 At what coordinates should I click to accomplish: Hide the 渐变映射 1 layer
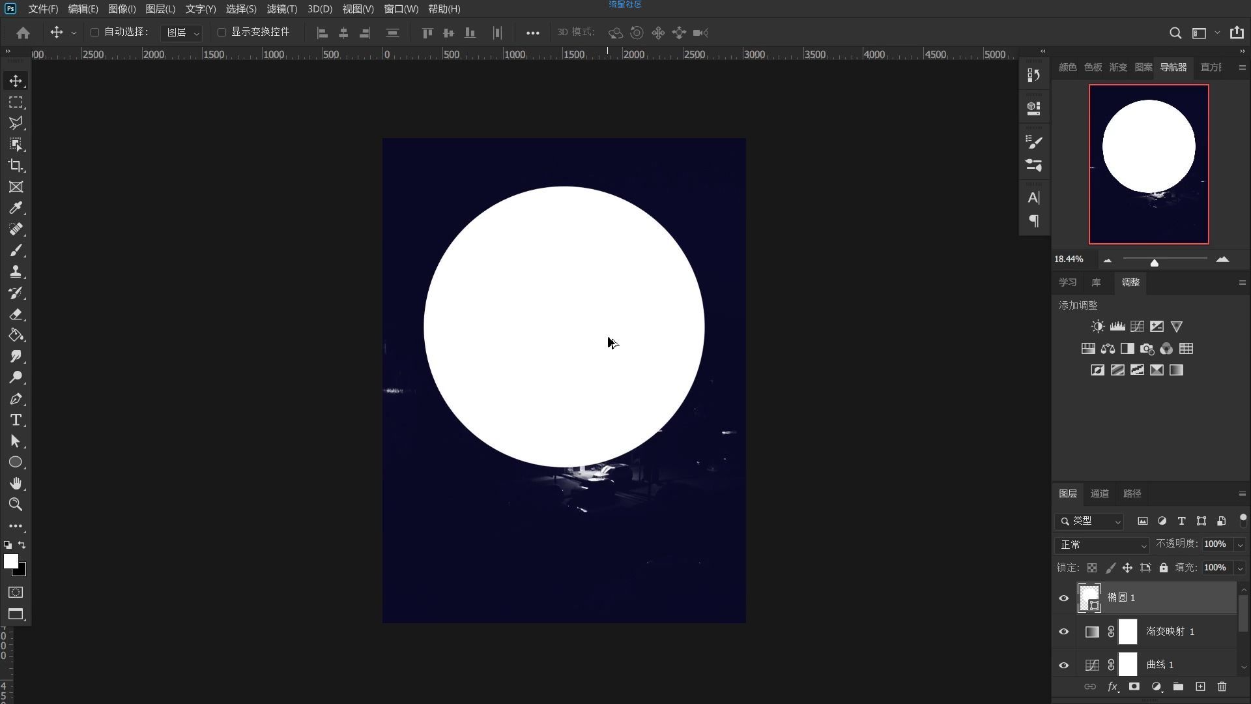[x=1064, y=632]
